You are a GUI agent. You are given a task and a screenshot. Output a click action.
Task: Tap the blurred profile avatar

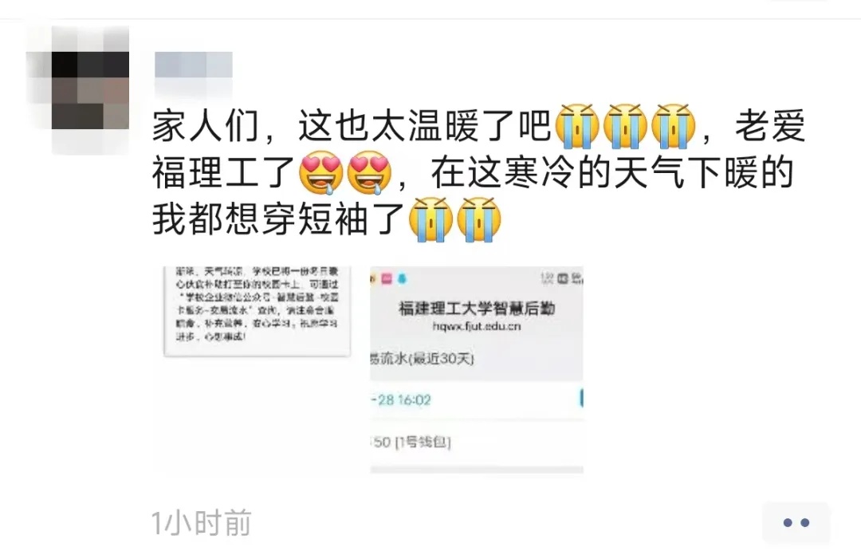coord(77,90)
